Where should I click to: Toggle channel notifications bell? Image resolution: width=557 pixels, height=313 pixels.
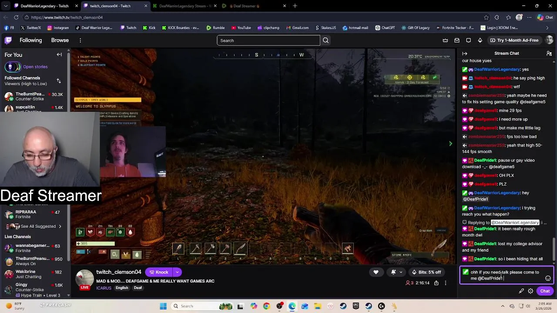[x=393, y=272]
